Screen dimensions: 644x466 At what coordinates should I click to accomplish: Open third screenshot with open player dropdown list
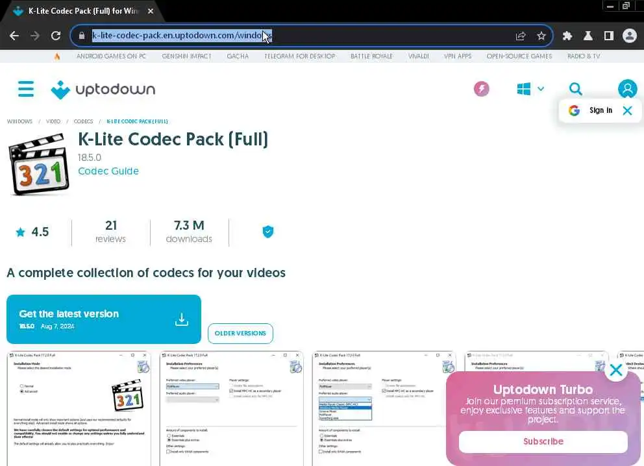pyautogui.click(x=384, y=408)
